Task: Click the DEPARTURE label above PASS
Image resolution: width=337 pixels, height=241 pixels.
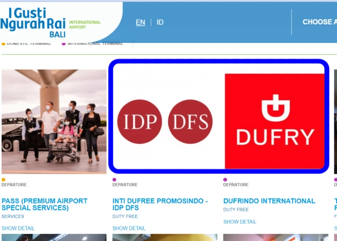Action: click(14, 184)
